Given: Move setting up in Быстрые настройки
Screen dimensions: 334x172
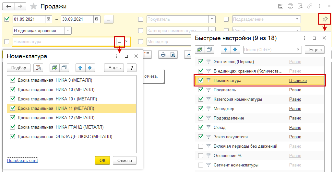Looking at the screenshot, I should (226, 50).
